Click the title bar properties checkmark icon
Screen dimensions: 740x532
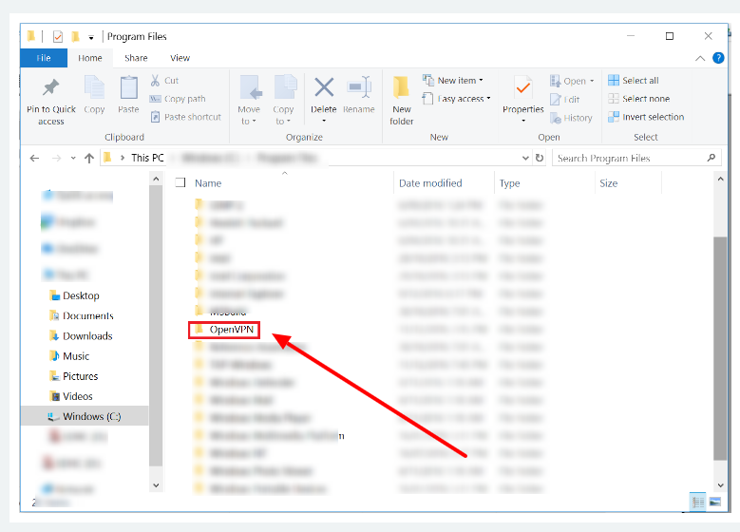58,36
